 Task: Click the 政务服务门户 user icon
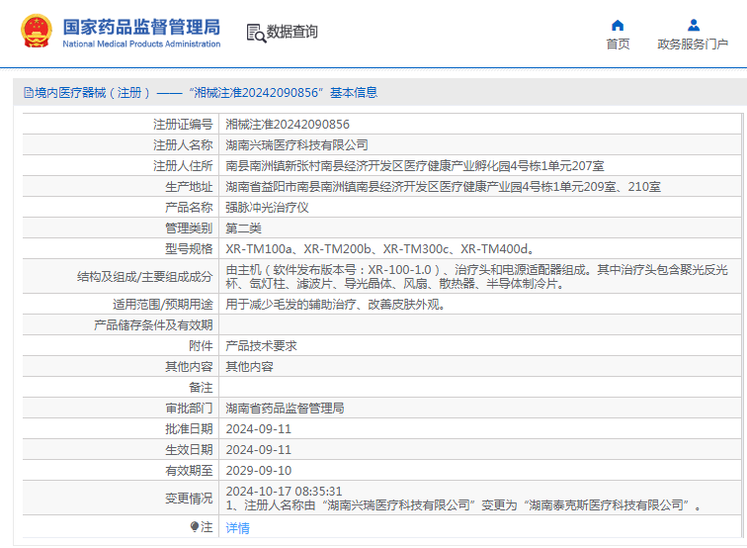(x=694, y=26)
